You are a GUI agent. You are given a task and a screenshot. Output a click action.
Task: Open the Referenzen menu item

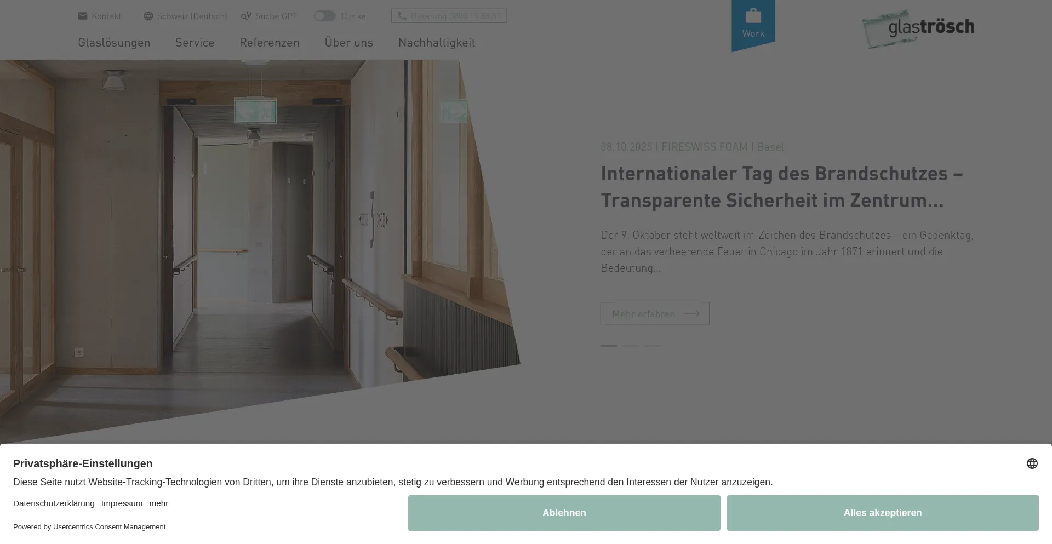[269, 42]
